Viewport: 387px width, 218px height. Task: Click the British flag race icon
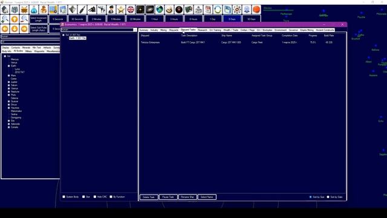click(131, 10)
